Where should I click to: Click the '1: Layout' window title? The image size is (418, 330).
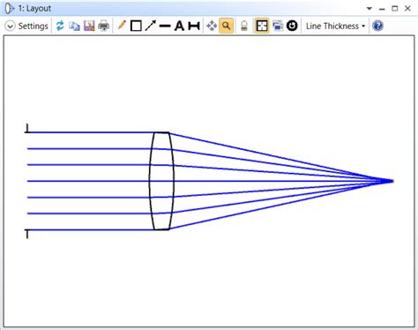coord(34,9)
